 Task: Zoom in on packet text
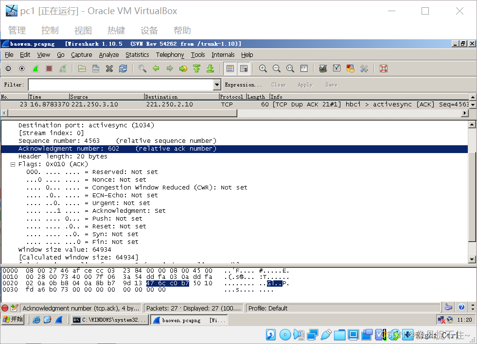pyautogui.click(x=263, y=69)
